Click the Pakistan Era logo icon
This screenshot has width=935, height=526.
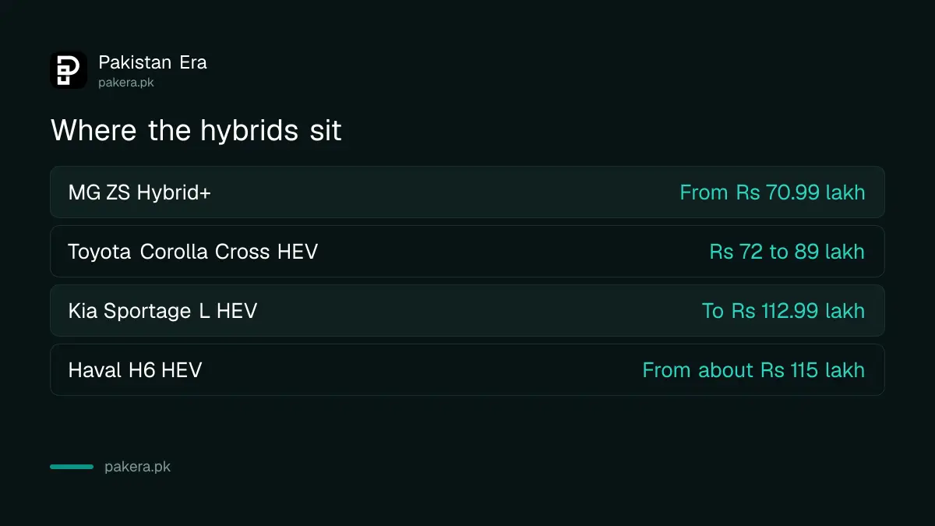point(69,70)
